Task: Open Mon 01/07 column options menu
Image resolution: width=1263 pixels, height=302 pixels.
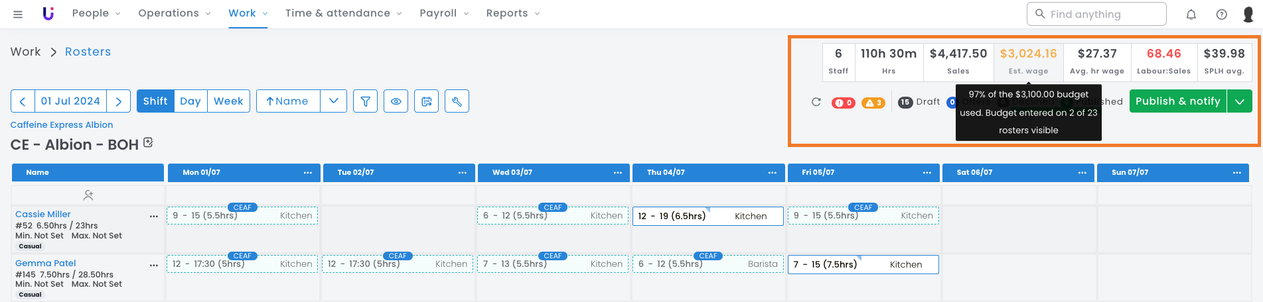Action: click(308, 173)
